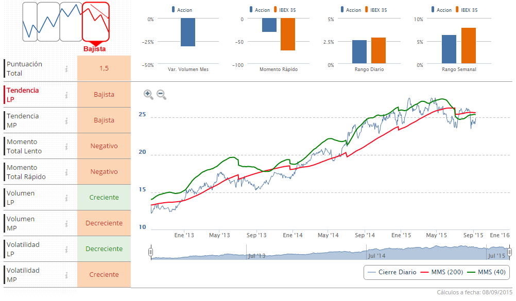Viewport: 516px width, 301px height.
Task: Click info icon for Volatilidad MP
Action: tap(66, 275)
